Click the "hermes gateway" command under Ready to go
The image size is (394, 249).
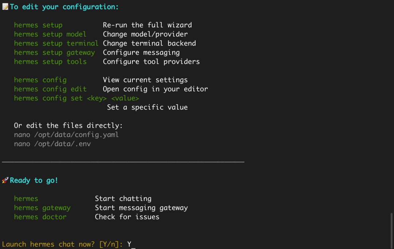[x=42, y=208]
